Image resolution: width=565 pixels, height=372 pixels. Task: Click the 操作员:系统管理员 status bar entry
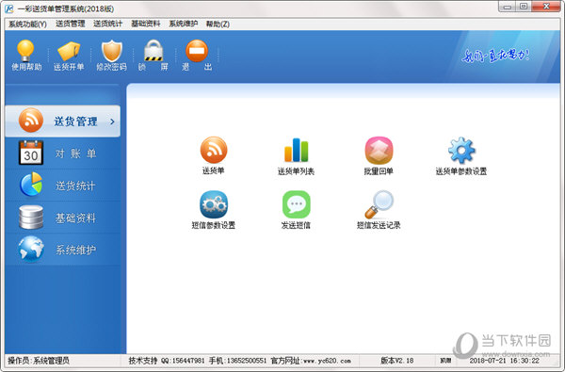pyautogui.click(x=39, y=360)
